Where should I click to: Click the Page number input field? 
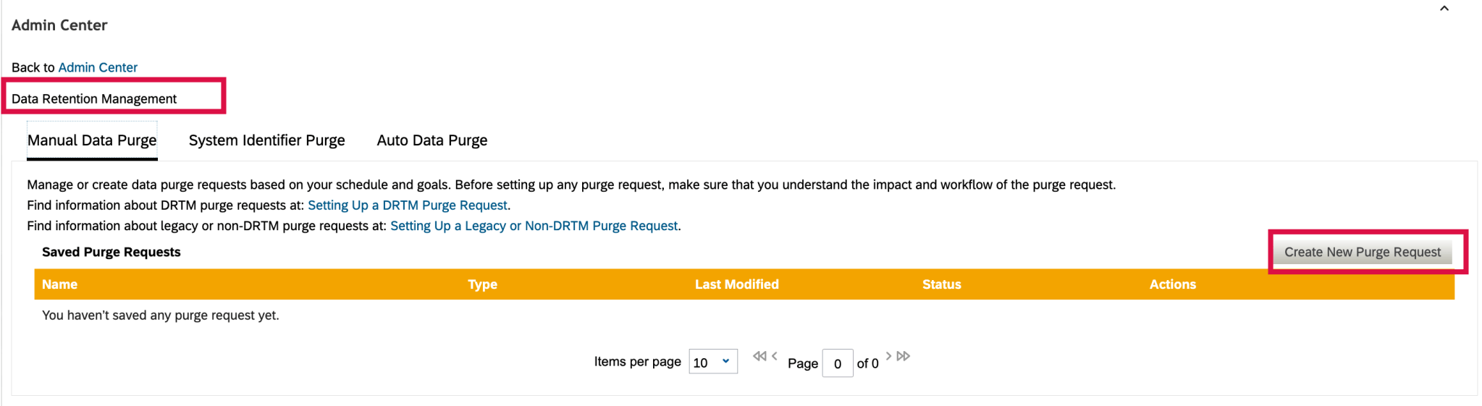click(x=837, y=363)
